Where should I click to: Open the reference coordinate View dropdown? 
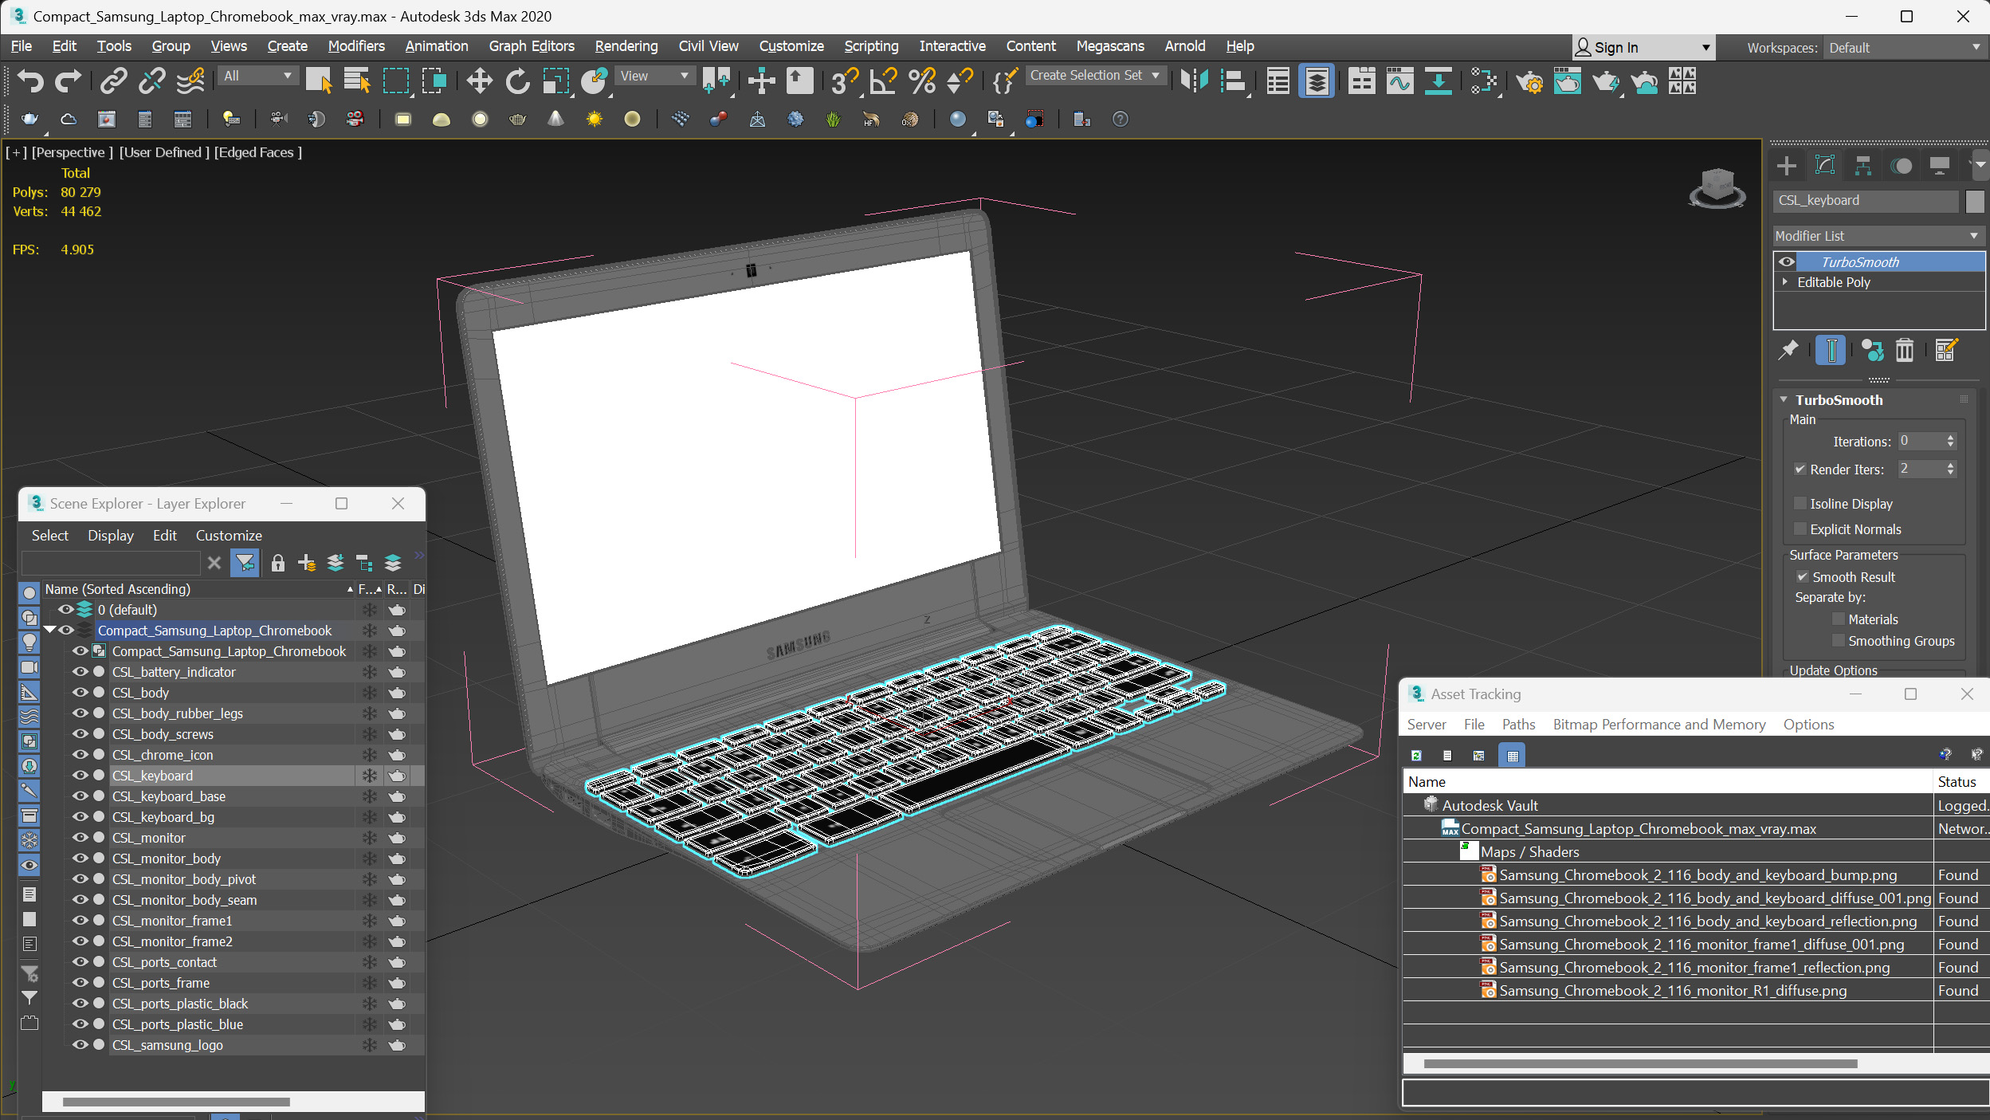[x=654, y=76]
